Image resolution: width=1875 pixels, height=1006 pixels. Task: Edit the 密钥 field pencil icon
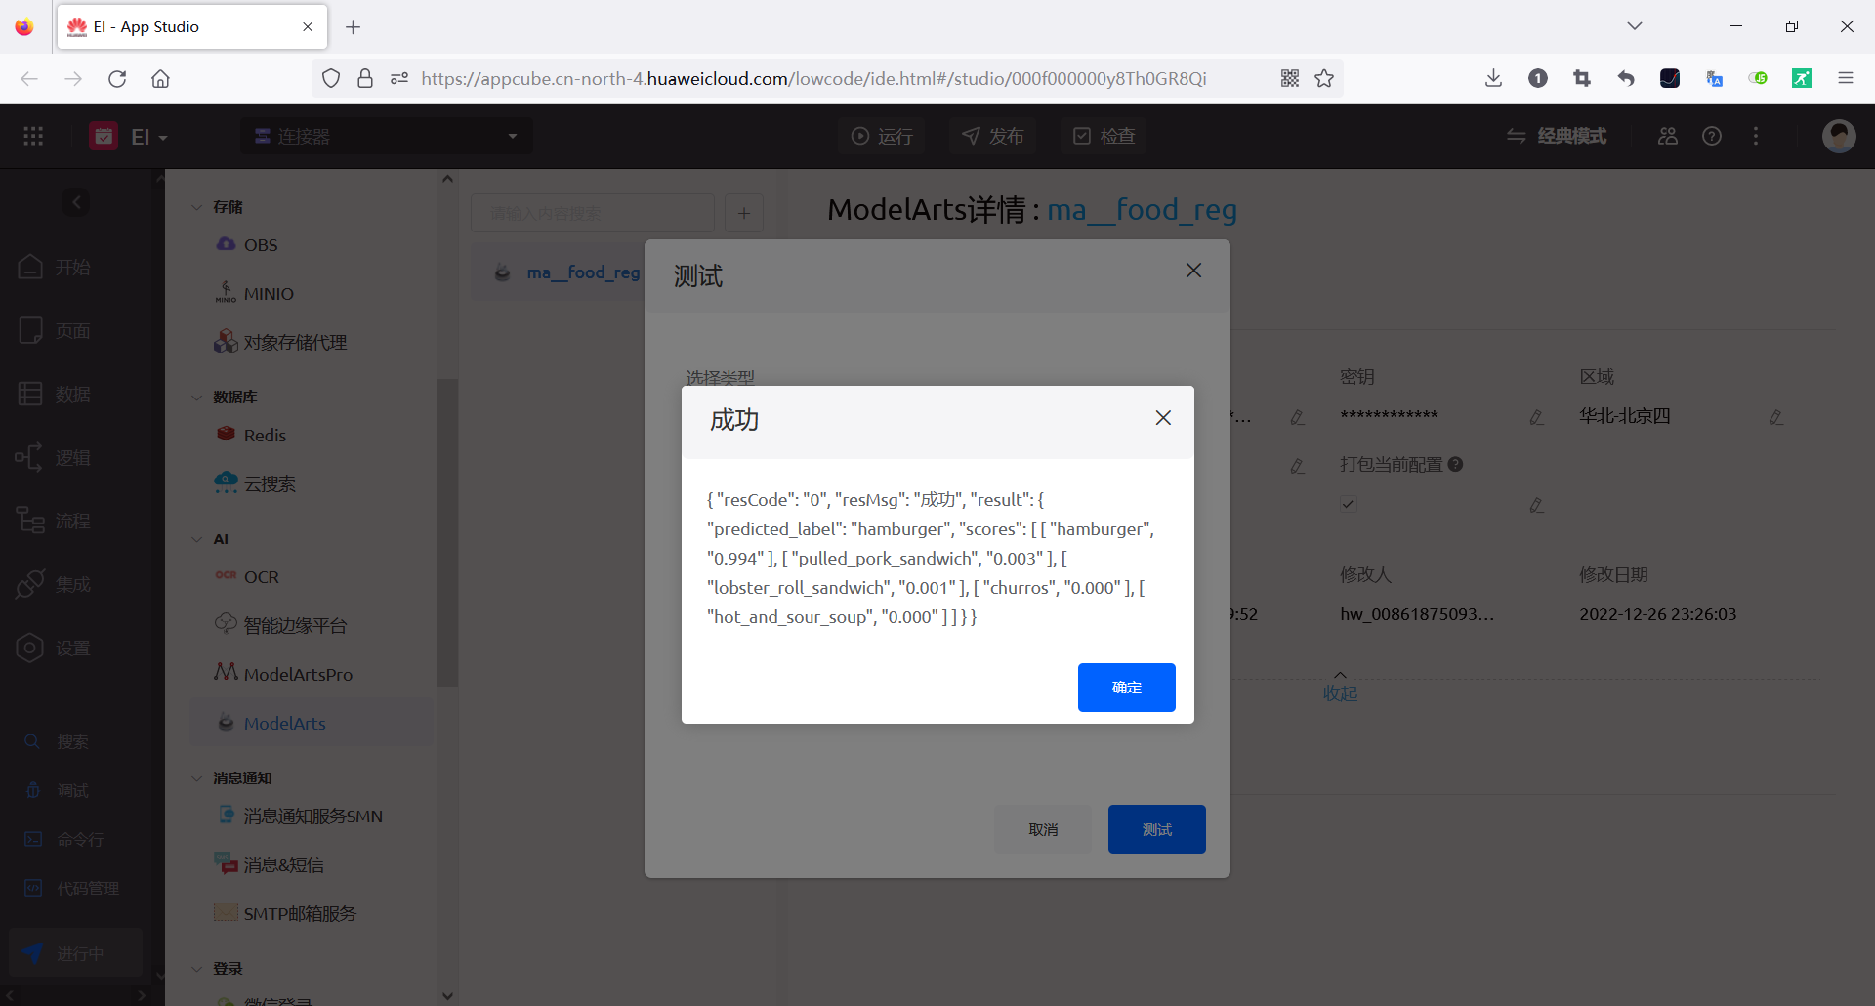tap(1536, 417)
